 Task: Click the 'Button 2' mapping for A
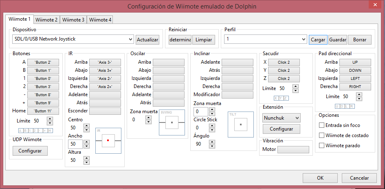point(43,62)
